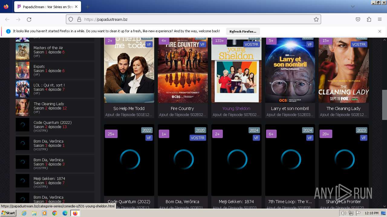
Task: Open the Firefox hamburger menu
Action: click(380, 19)
